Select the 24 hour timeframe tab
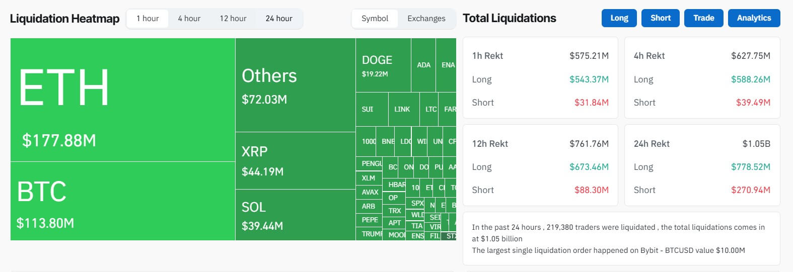Viewport: 793px width, 272px height. coord(279,19)
